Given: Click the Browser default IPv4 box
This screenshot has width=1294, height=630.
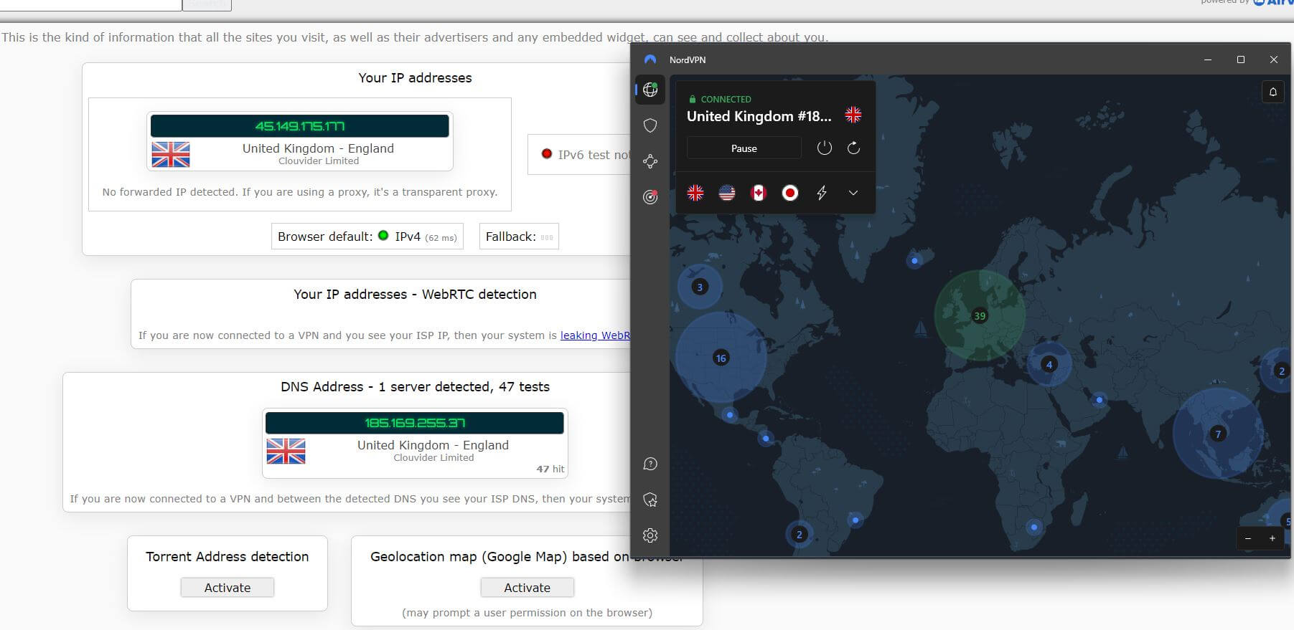Looking at the screenshot, I should click(367, 237).
